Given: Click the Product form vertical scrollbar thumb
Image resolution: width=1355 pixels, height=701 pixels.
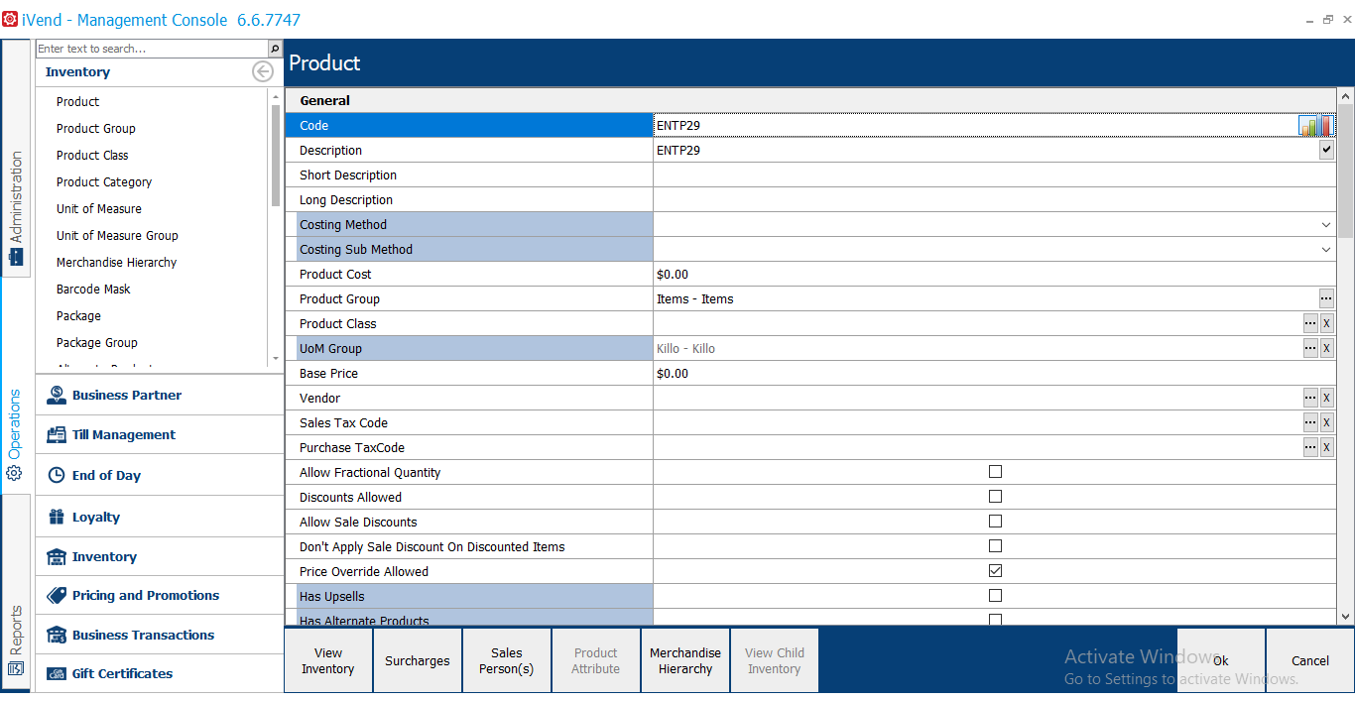Looking at the screenshot, I should [1346, 172].
